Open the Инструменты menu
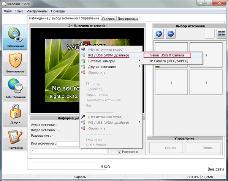The height and width of the screenshot is (181, 228). (x=37, y=11)
